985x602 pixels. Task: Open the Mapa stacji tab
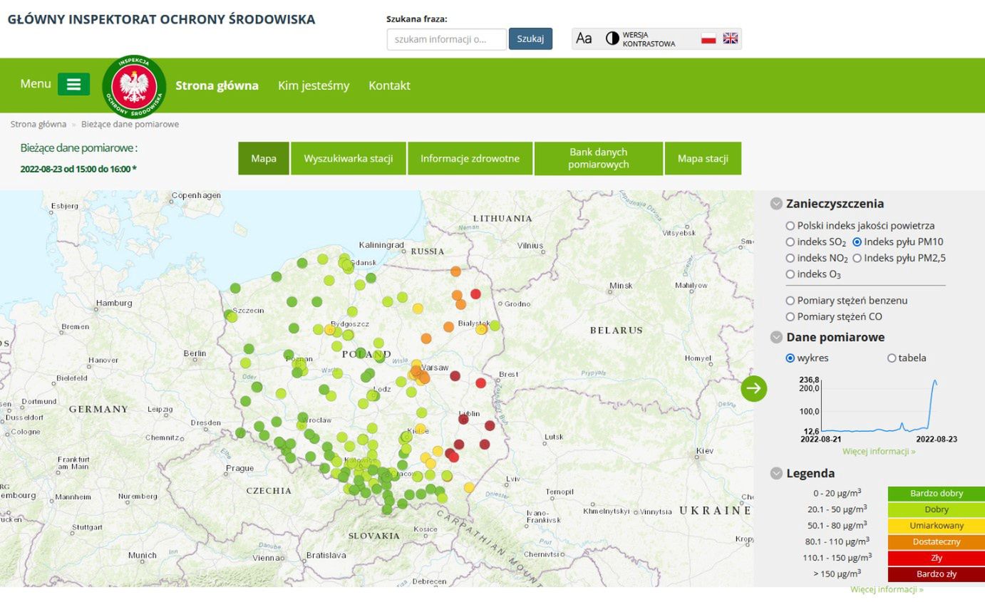pos(703,158)
